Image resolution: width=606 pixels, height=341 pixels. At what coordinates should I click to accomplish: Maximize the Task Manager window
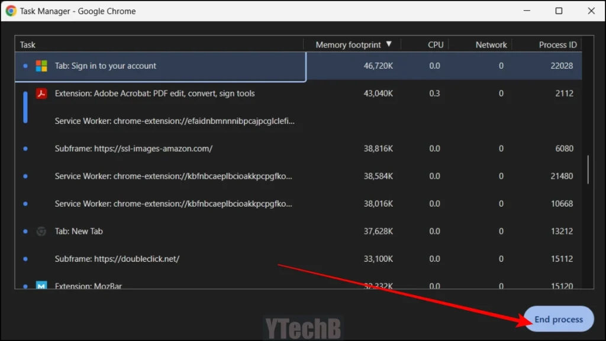point(559,11)
